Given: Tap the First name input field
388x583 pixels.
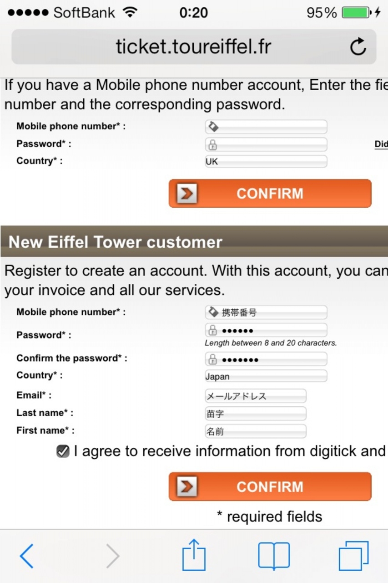Looking at the screenshot, I should point(255,431).
